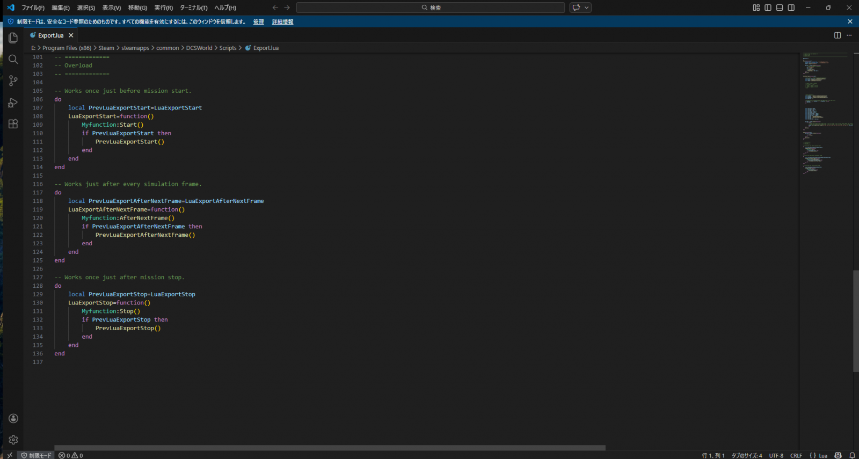
Task: Click the Steam breadcrumb segment
Action: pyautogui.click(x=106, y=48)
